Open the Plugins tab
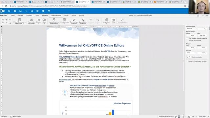The height and width of the screenshot is (118, 210). (x=81, y=15)
